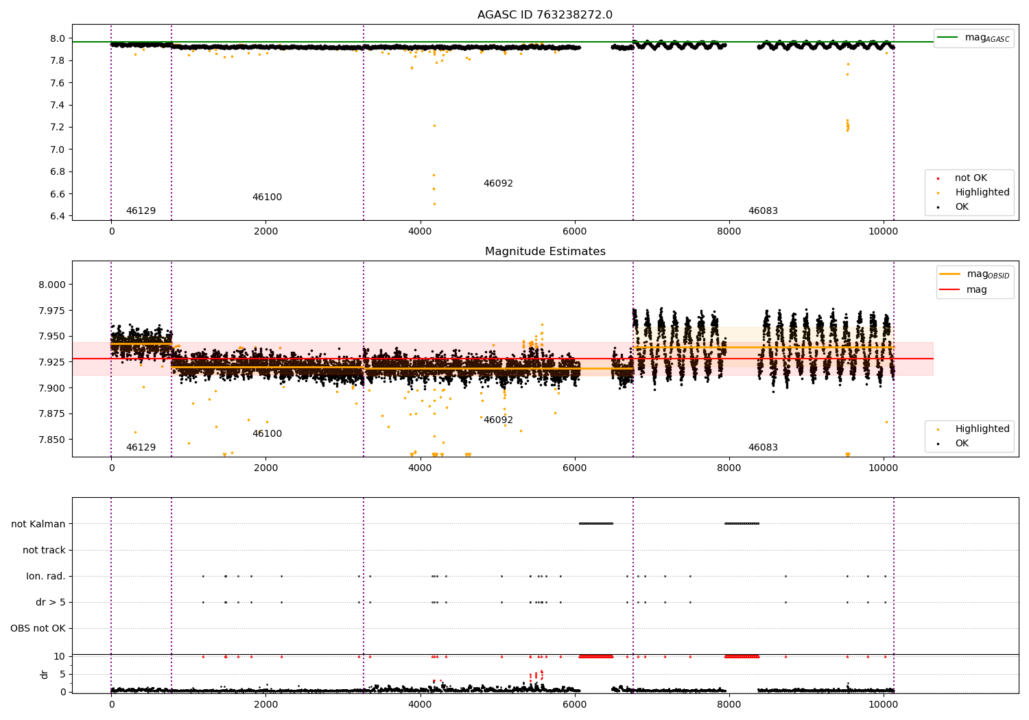Click the 7.900 y-tick label
This screenshot has height=720, width=1029.
click(52, 388)
